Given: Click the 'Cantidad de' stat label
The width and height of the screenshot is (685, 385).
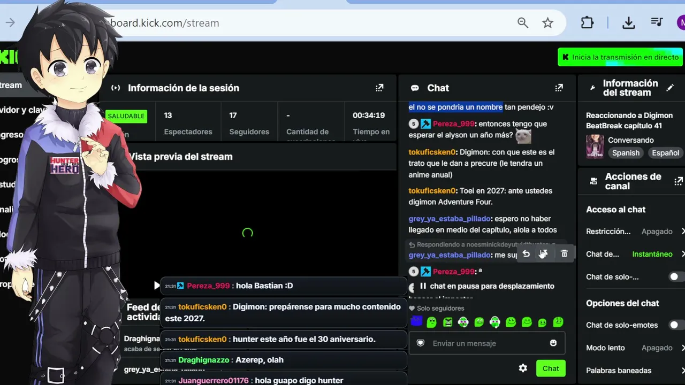Looking at the screenshot, I should coord(307,132).
